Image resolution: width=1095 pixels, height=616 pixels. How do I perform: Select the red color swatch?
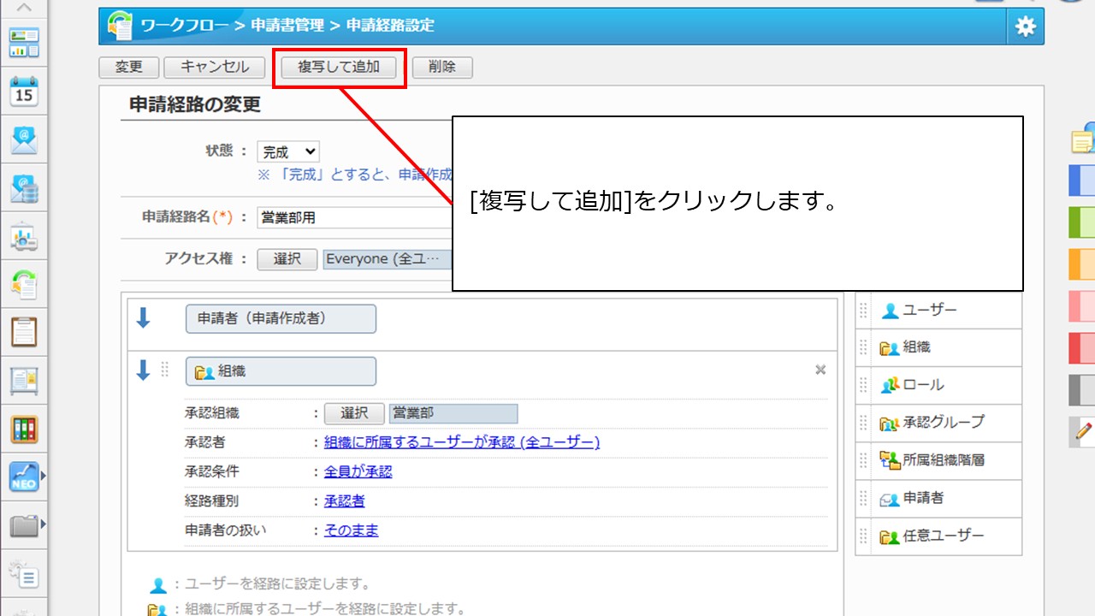tap(1082, 348)
